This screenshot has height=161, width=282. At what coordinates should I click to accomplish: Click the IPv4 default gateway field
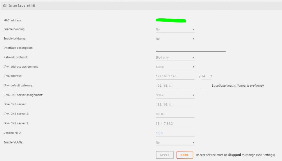175,86
